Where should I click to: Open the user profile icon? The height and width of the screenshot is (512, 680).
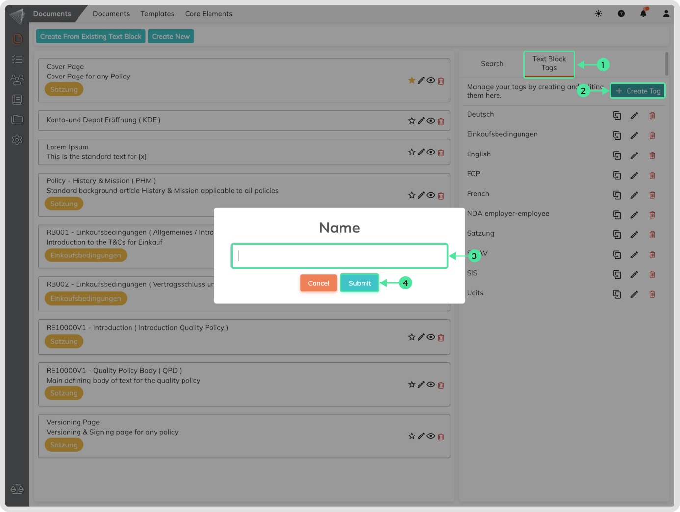click(x=666, y=14)
